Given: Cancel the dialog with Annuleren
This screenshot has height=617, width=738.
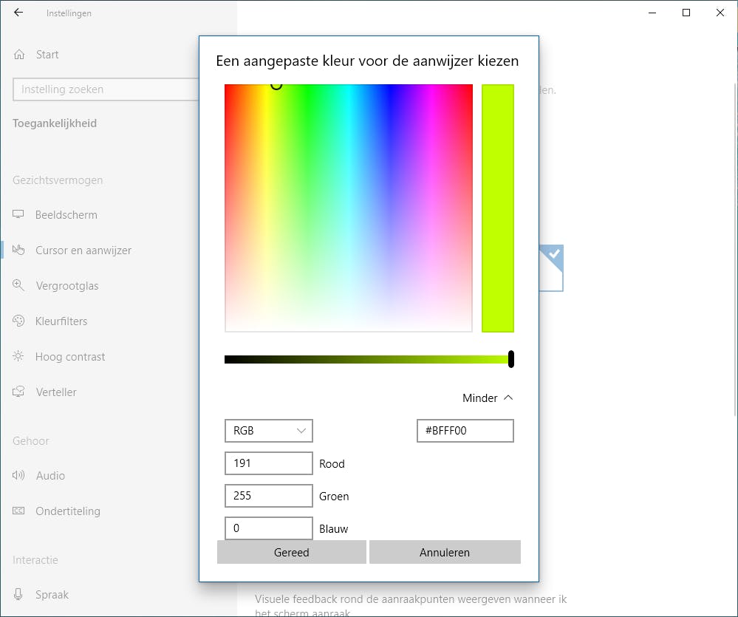Looking at the screenshot, I should pos(445,552).
